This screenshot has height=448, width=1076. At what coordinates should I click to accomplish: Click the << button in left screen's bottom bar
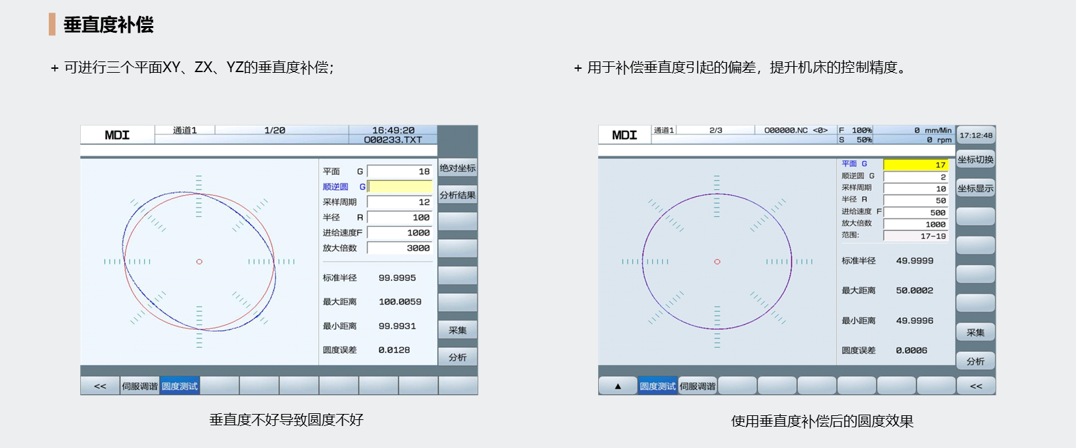pos(100,386)
